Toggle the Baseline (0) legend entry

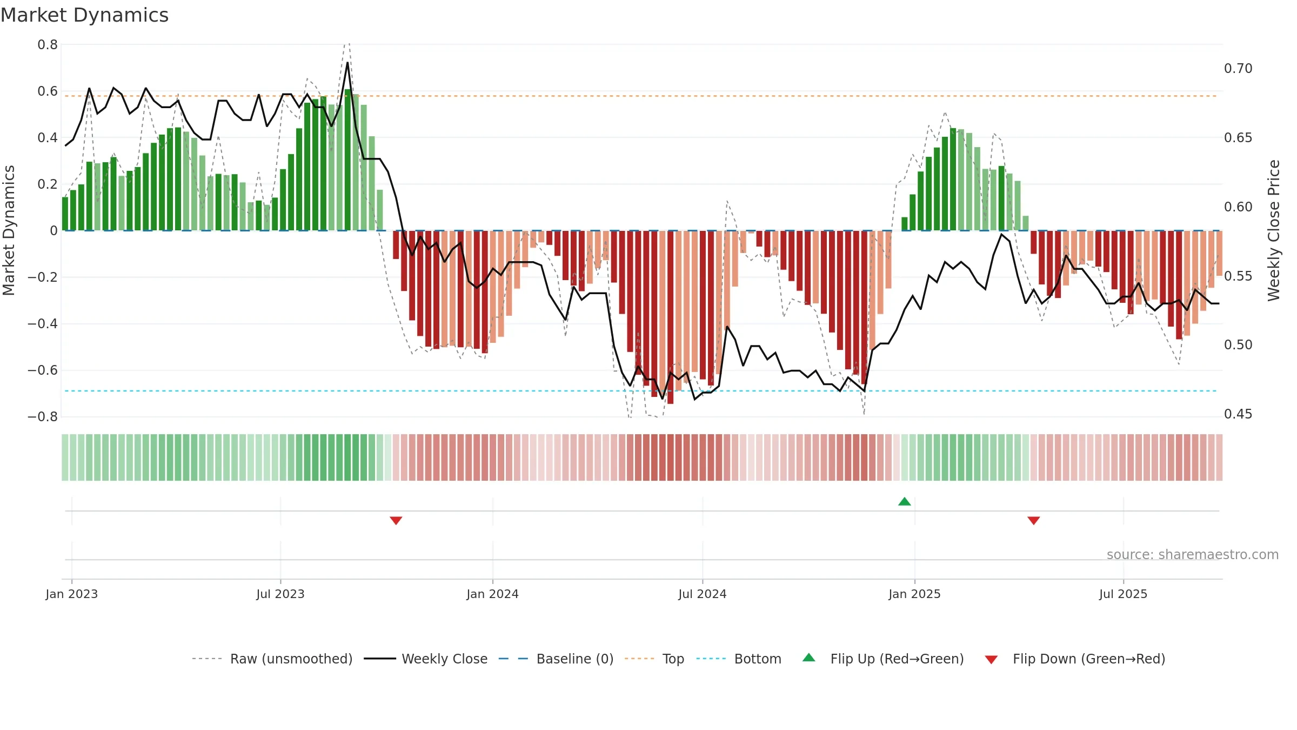[556, 659]
